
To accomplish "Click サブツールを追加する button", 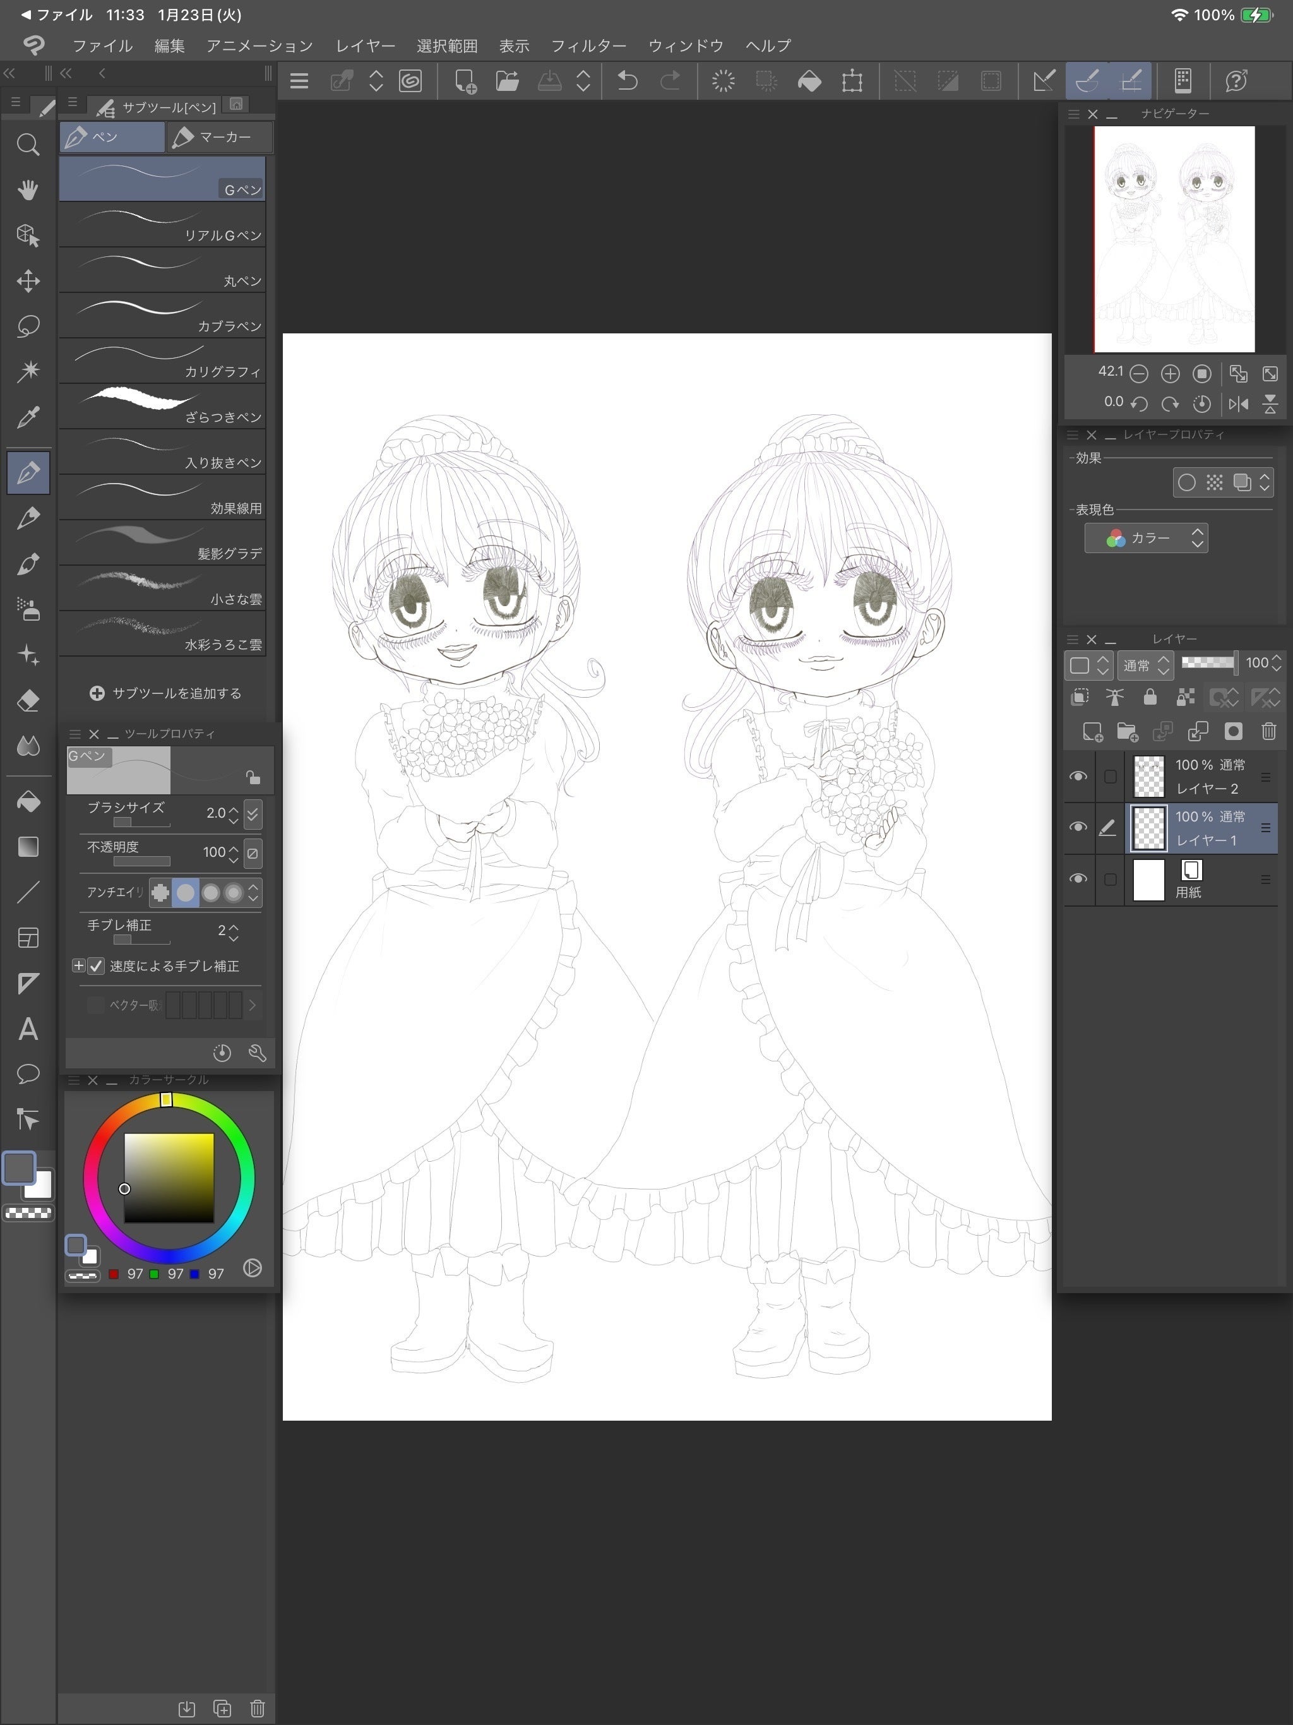I will [165, 693].
